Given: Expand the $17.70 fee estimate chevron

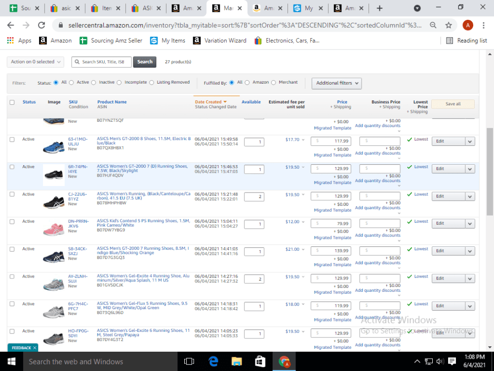Looking at the screenshot, I should point(303,140).
